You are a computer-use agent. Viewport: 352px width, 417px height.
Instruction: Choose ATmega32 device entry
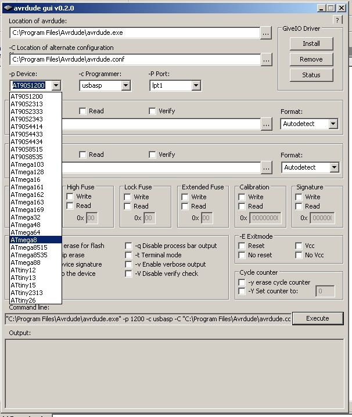click(35, 217)
